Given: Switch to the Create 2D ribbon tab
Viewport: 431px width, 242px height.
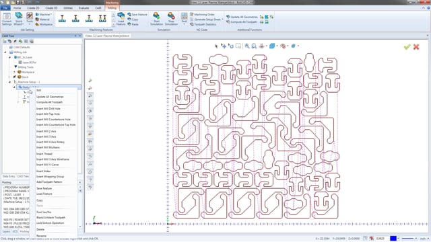Looking at the screenshot, I should tap(33, 8).
